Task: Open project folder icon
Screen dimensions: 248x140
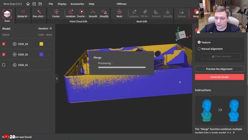Action: tap(40, 4)
